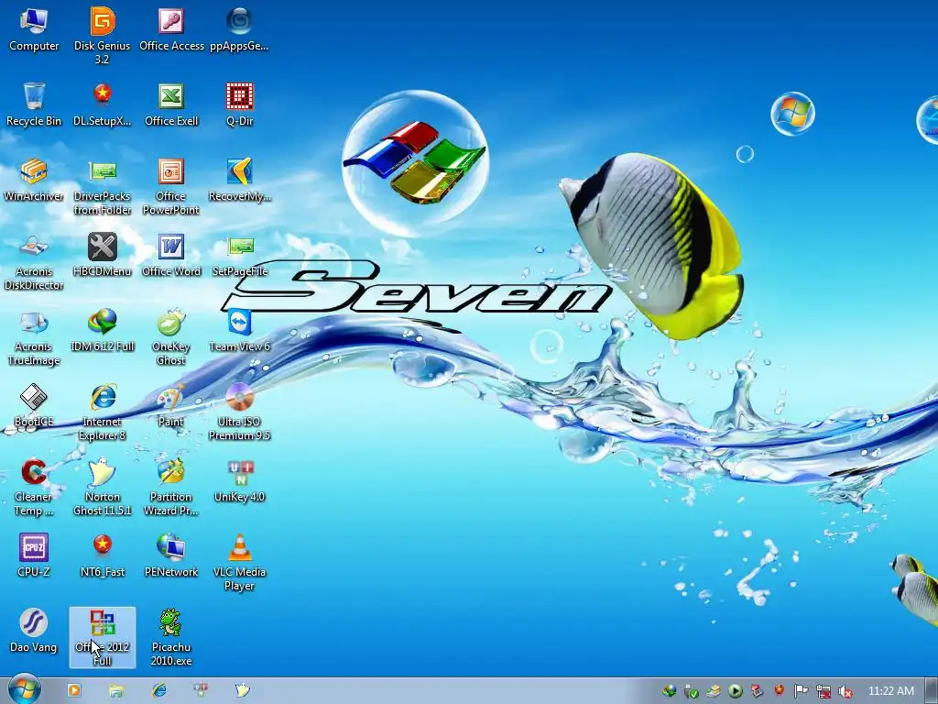The image size is (938, 704).
Task: Select the SetPageFile icon
Action: (239, 255)
